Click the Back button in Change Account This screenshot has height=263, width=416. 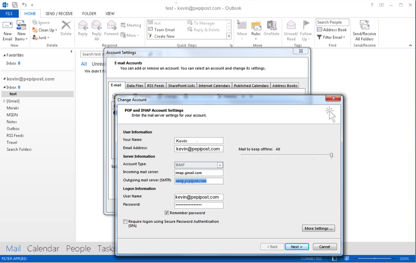click(272, 247)
